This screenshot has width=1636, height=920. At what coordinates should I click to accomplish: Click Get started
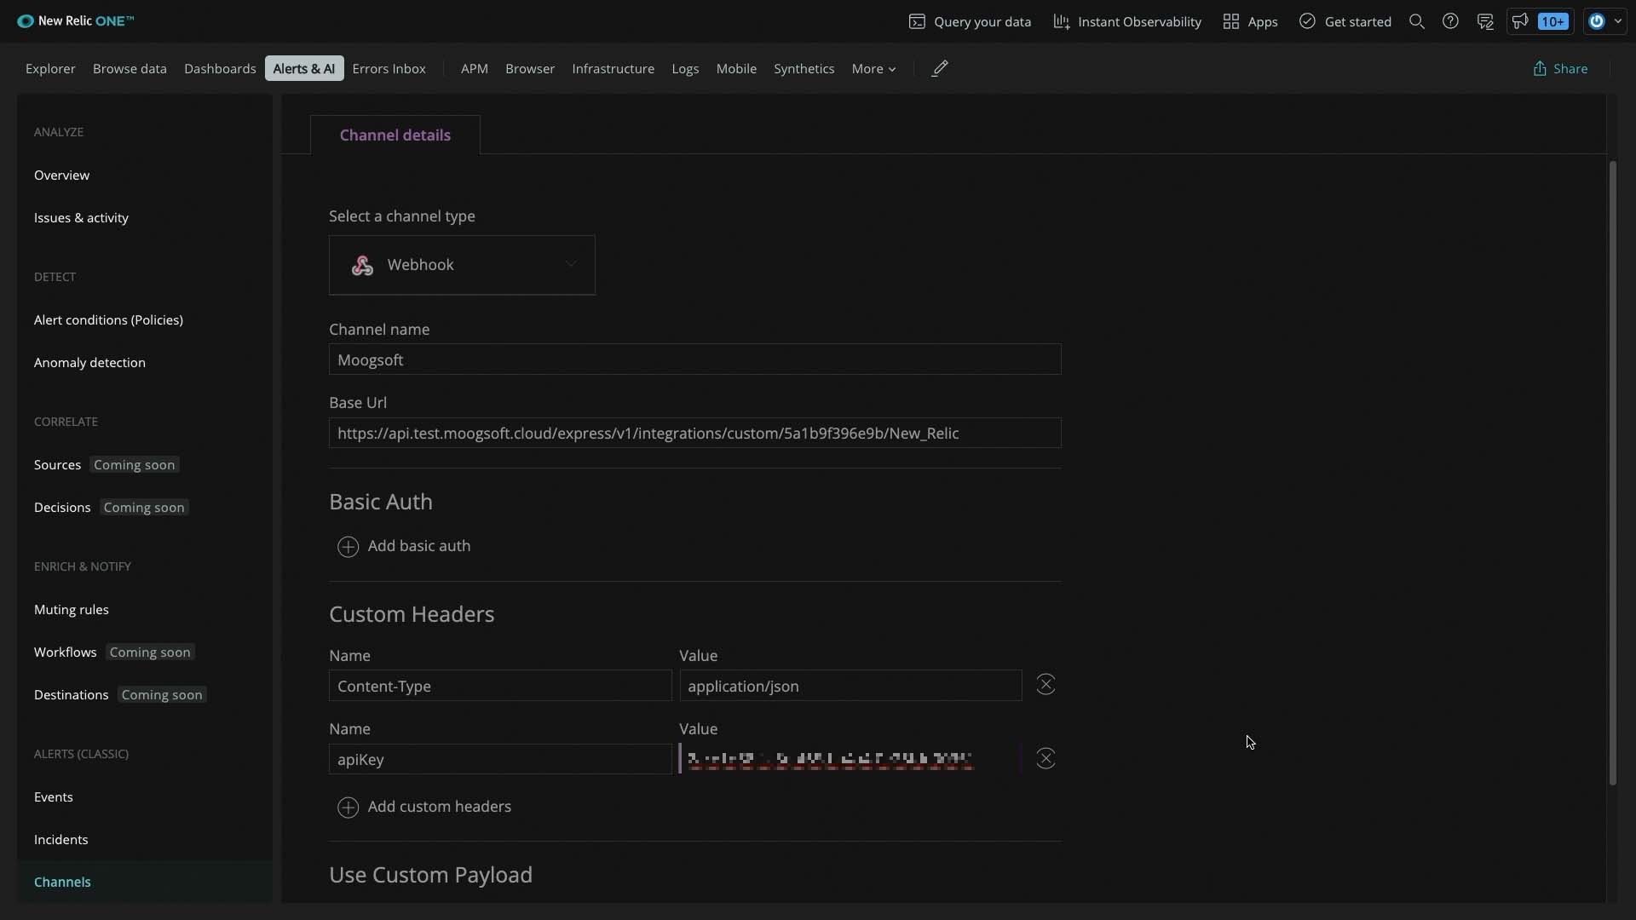click(1345, 21)
